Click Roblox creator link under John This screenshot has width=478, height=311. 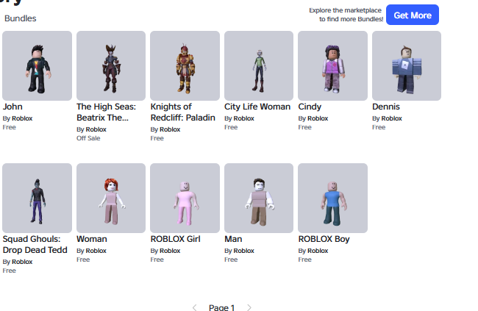coord(22,118)
